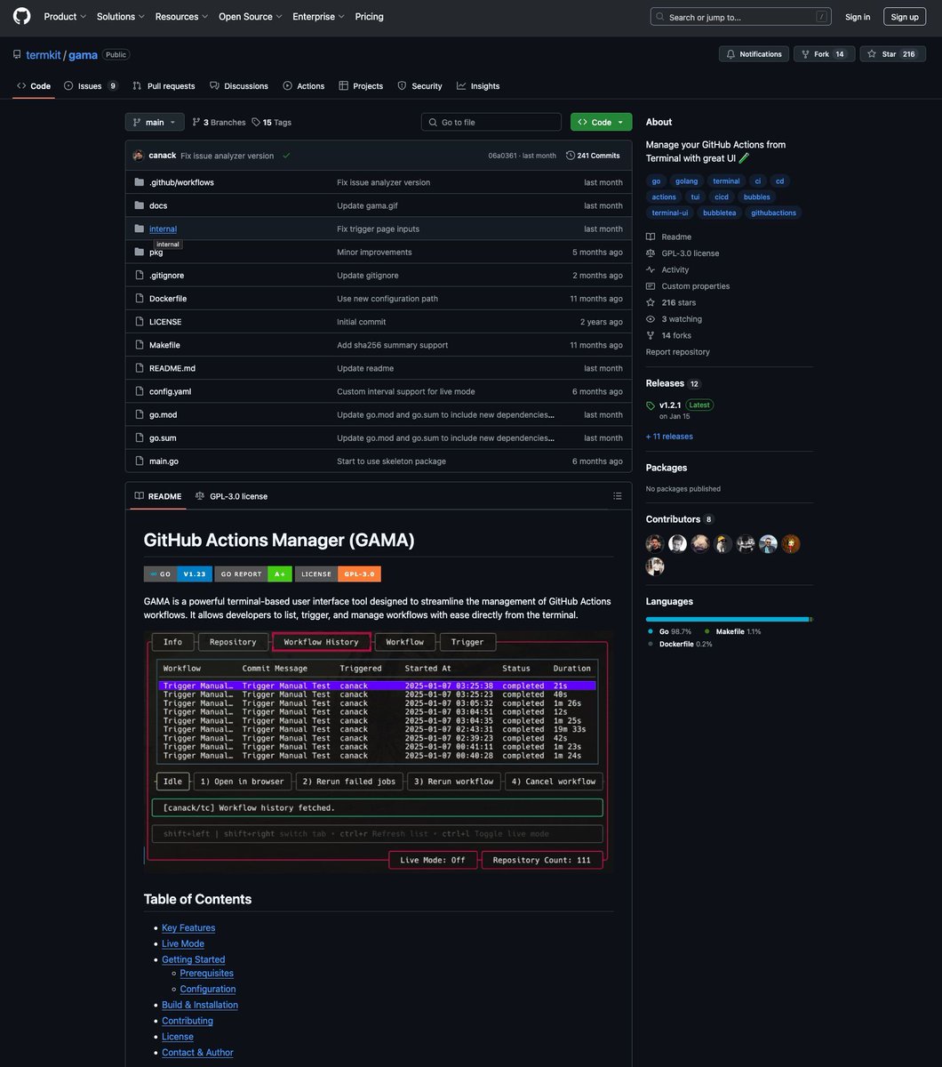Open the .github/workflows folder icon

click(x=140, y=182)
